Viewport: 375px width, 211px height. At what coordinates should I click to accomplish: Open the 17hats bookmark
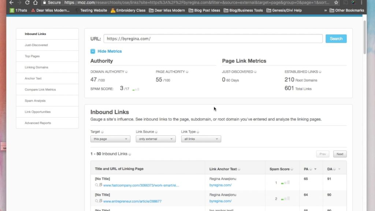pos(18,10)
